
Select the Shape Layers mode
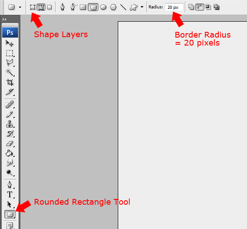[x=33, y=7]
